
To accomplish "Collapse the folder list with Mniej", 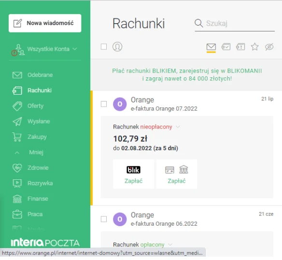I will 36,152.
